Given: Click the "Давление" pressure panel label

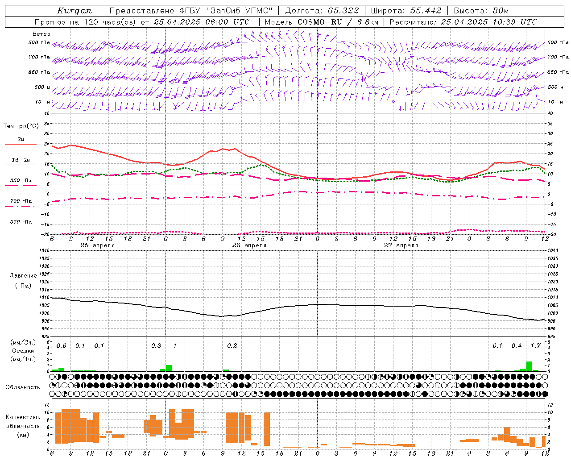Looking at the screenshot, I should click(23, 276).
